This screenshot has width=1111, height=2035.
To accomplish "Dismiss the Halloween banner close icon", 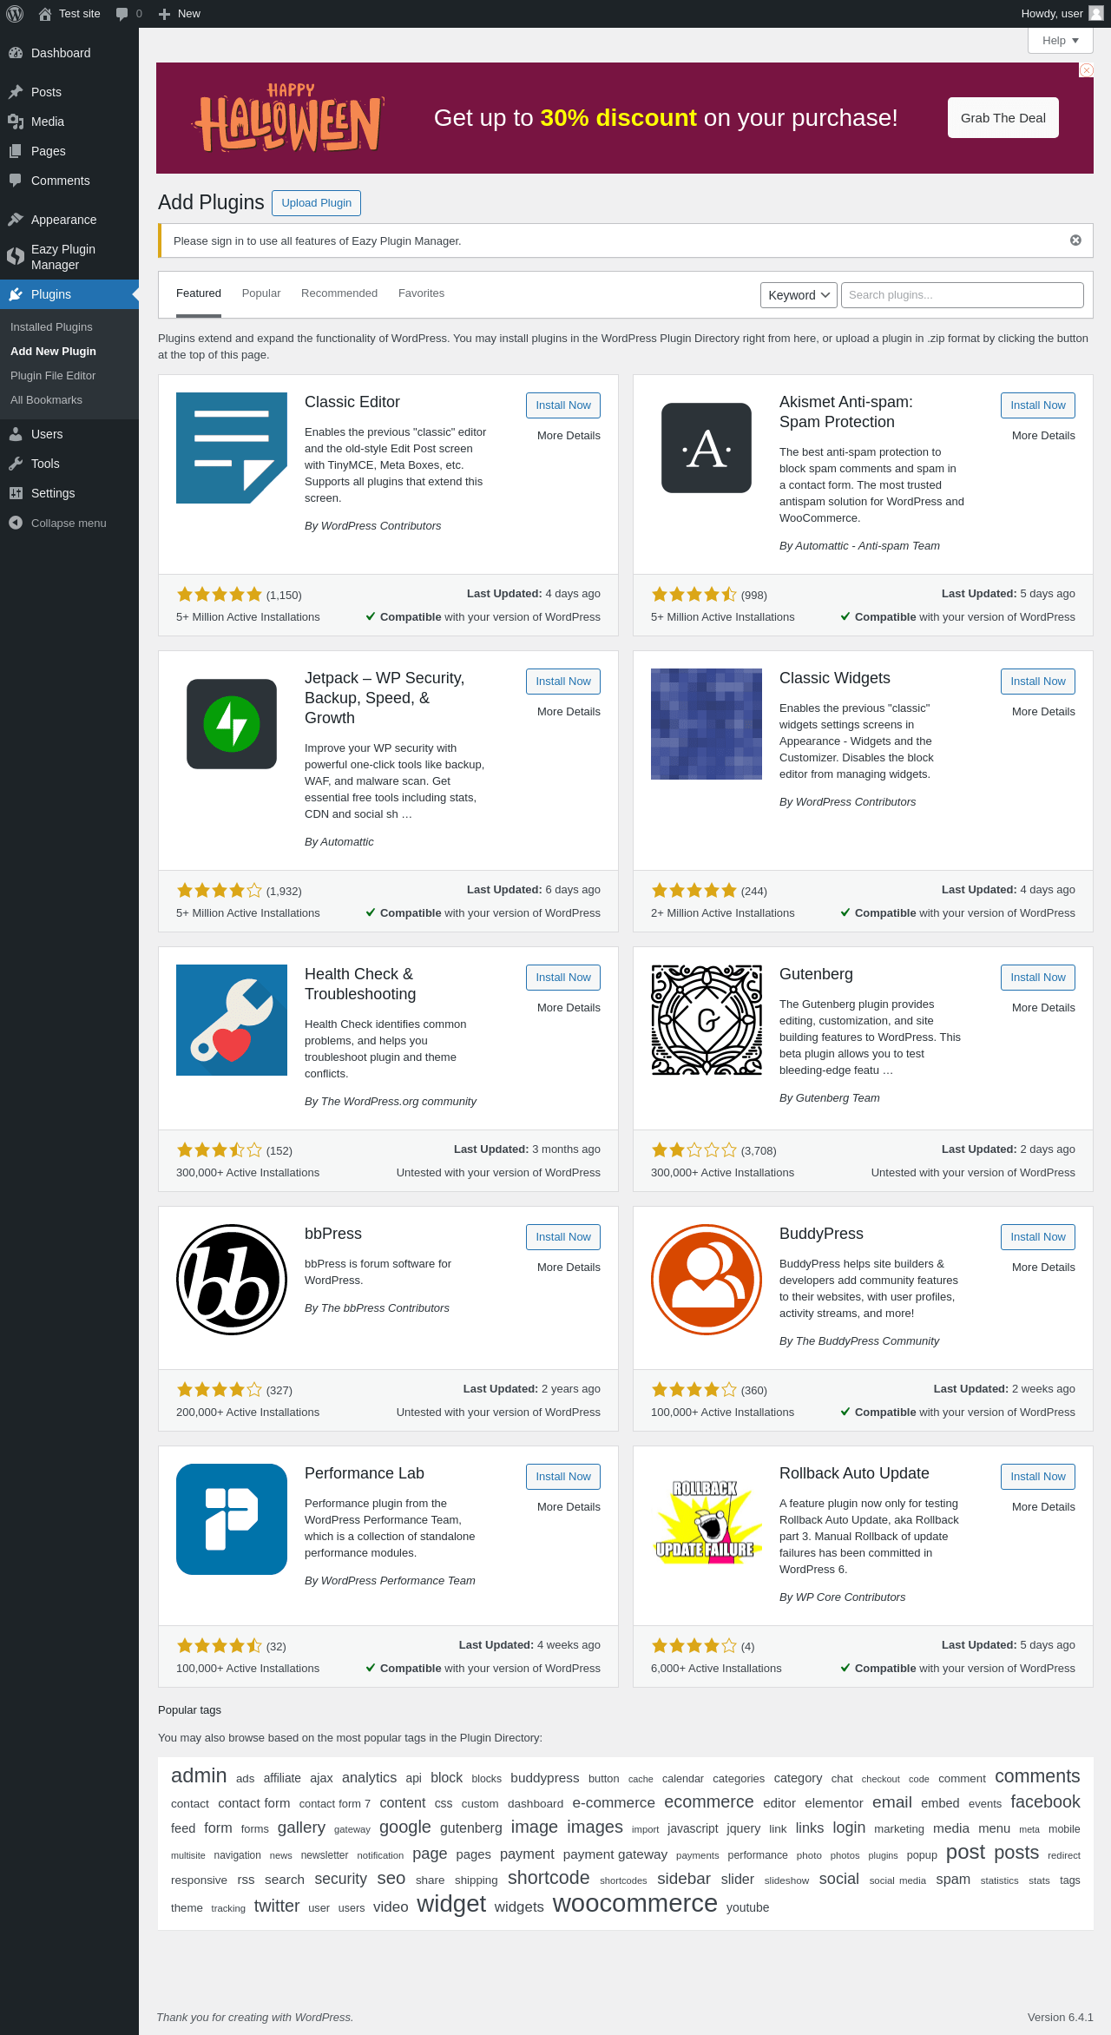I will pyautogui.click(x=1086, y=70).
